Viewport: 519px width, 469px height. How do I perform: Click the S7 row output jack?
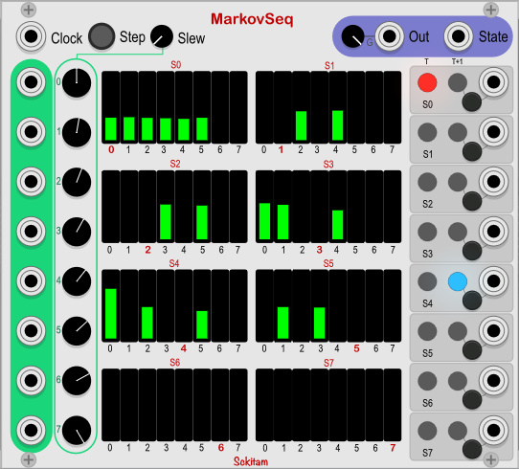point(493,431)
